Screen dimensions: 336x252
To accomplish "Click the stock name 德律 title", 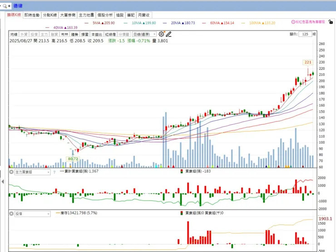I will (x=18, y=6).
